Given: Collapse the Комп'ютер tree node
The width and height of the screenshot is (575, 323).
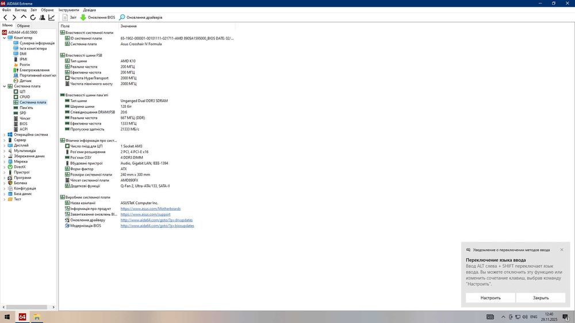Looking at the screenshot, I should click(5, 38).
